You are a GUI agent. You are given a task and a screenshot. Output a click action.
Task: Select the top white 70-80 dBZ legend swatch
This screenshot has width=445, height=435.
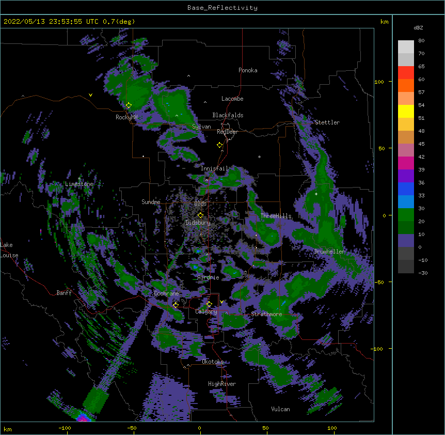coord(406,47)
